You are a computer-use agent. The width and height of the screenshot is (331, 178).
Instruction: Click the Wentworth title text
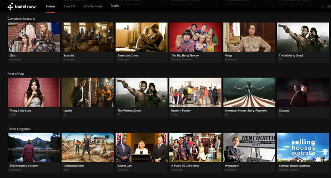[x=232, y=166]
